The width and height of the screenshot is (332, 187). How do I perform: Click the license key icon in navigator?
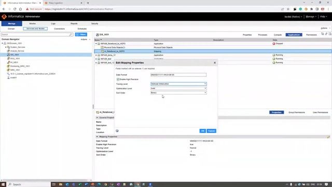pyautogui.click(x=8, y=74)
